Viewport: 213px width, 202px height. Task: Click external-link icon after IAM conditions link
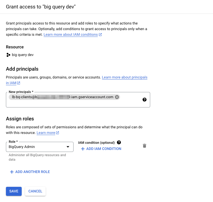click(x=100, y=35)
